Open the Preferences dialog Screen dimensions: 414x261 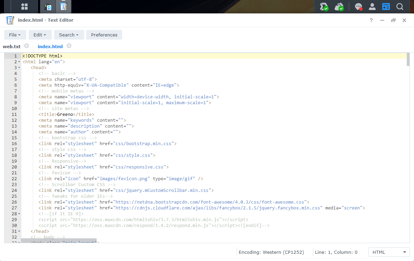[x=104, y=35]
